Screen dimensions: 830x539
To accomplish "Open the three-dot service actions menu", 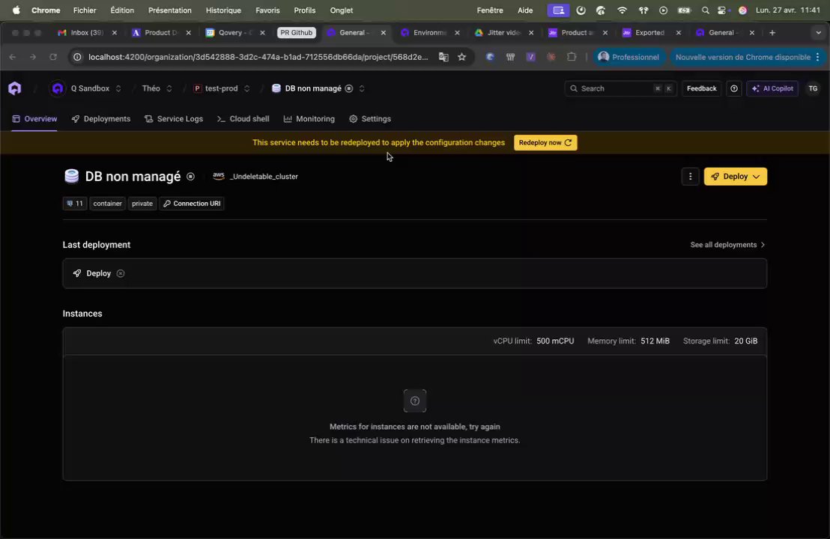I will [690, 177].
